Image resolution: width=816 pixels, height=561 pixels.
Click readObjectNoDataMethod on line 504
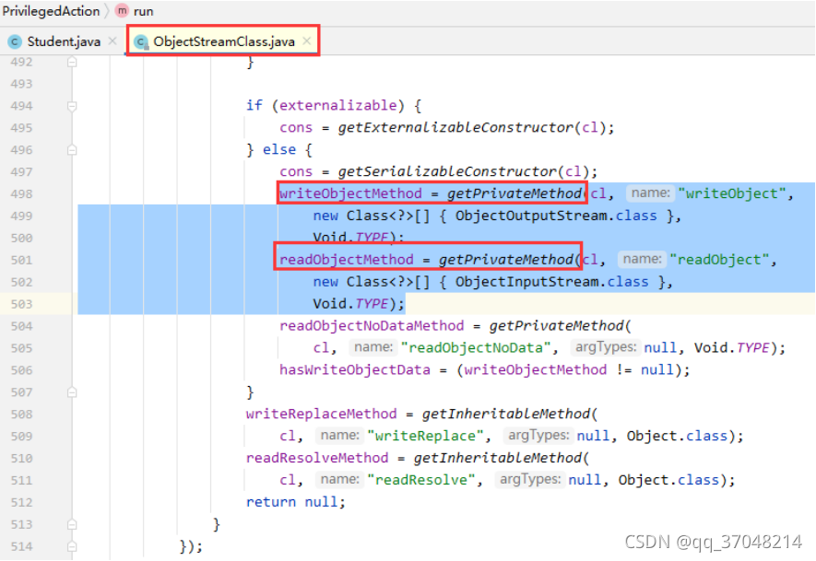372,326
